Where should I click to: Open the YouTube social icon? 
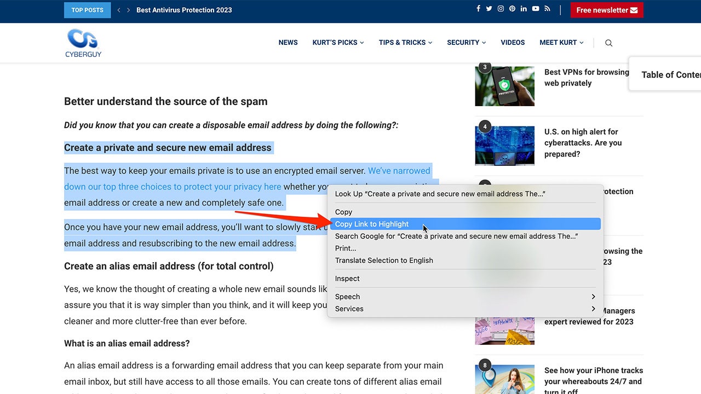click(x=536, y=9)
